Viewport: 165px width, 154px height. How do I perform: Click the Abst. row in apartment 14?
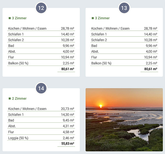[41, 126]
